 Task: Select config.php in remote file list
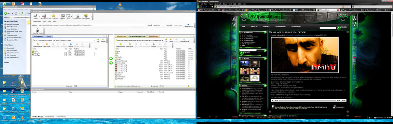119,79
